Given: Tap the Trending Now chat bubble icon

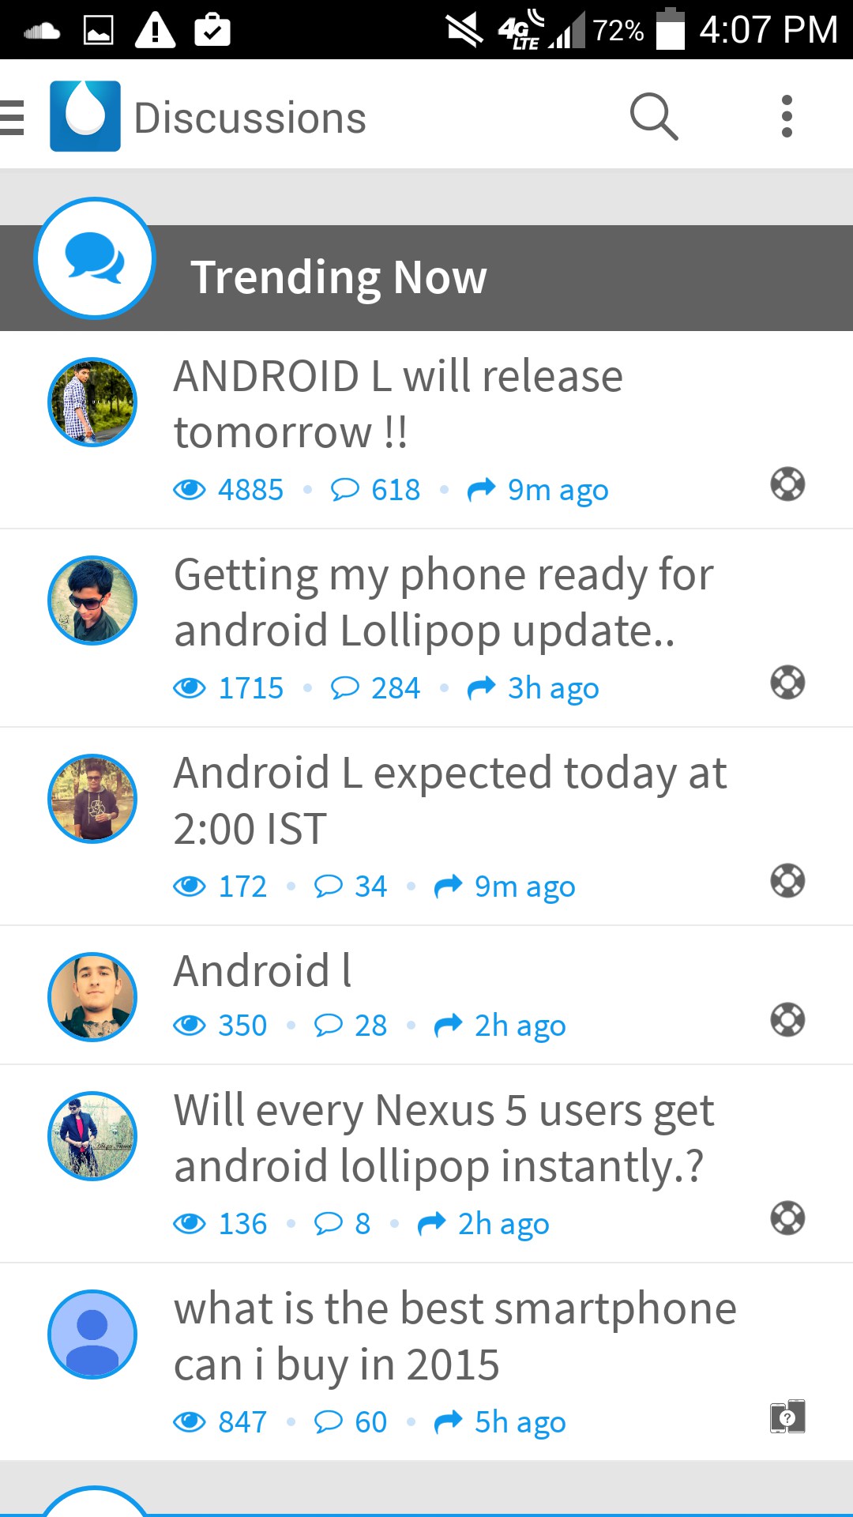Looking at the screenshot, I should 95,258.
